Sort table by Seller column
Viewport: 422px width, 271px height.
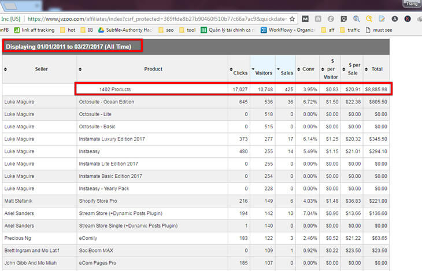39,69
